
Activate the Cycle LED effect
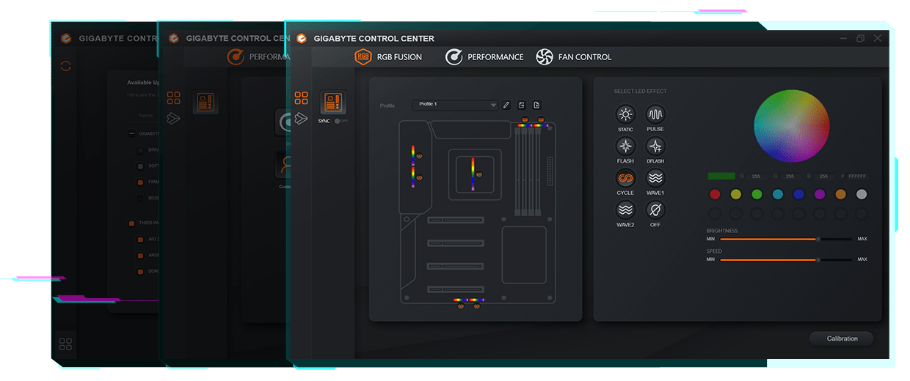pyautogui.click(x=625, y=178)
